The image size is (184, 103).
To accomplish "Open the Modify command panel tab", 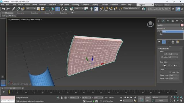I will click(x=163, y=21).
